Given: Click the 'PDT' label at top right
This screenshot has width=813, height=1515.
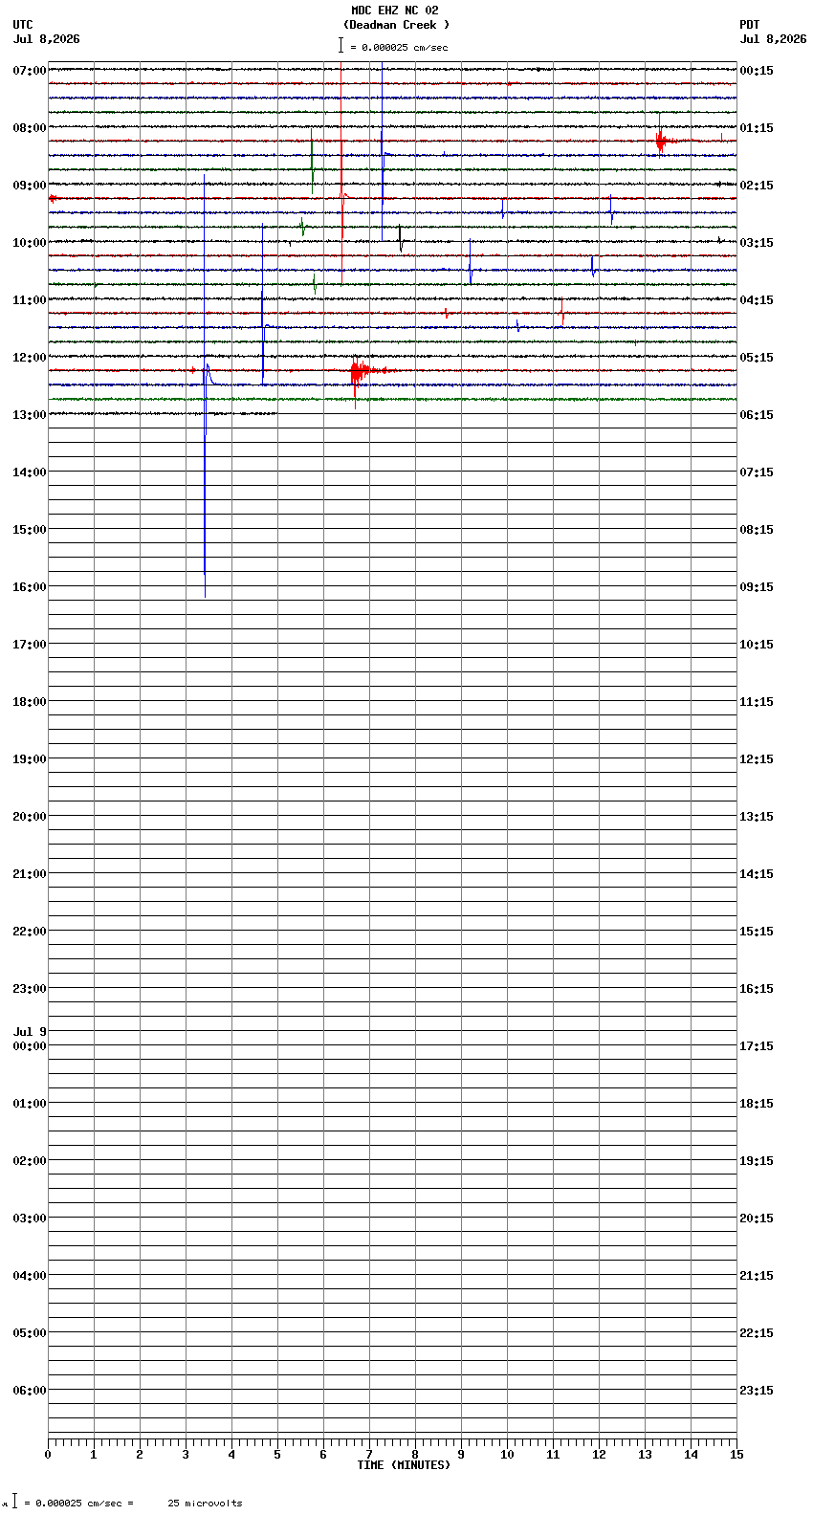Looking at the screenshot, I should 750,25.
